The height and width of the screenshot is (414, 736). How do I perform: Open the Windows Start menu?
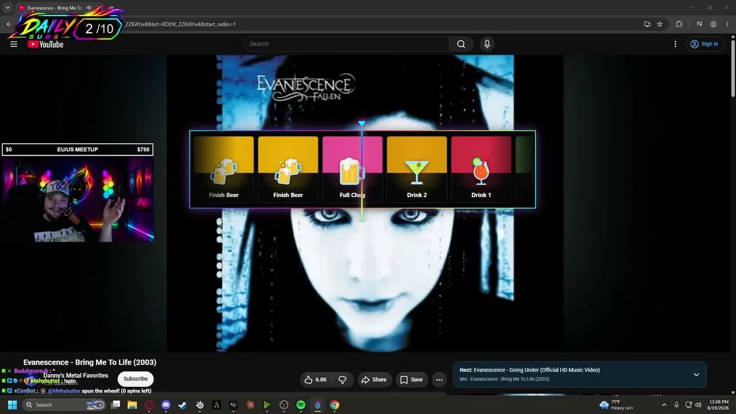pyautogui.click(x=12, y=405)
